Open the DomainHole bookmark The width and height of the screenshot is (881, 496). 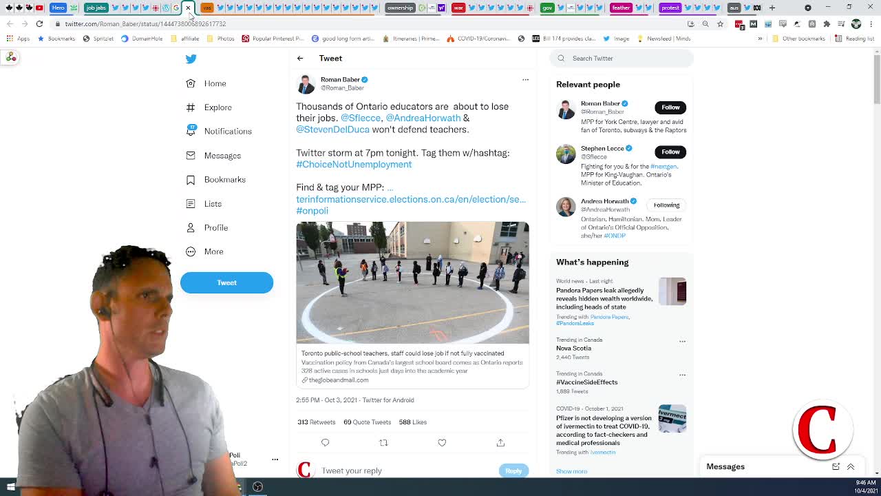pyautogui.click(x=141, y=39)
